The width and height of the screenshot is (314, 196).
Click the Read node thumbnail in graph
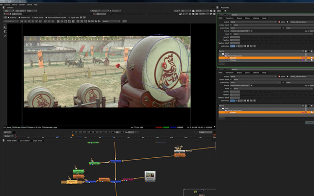[x=150, y=176]
